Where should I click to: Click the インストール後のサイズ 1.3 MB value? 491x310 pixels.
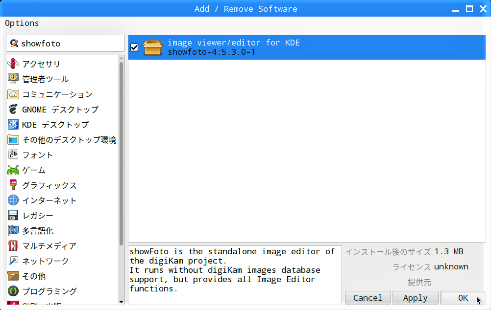(449, 251)
